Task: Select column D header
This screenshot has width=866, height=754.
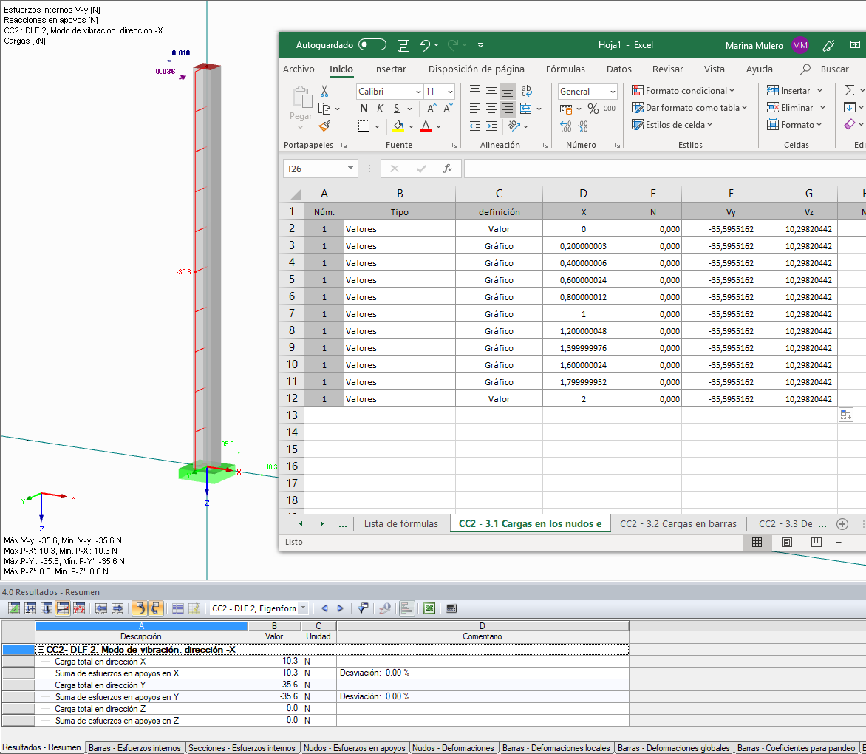Action: (x=583, y=194)
